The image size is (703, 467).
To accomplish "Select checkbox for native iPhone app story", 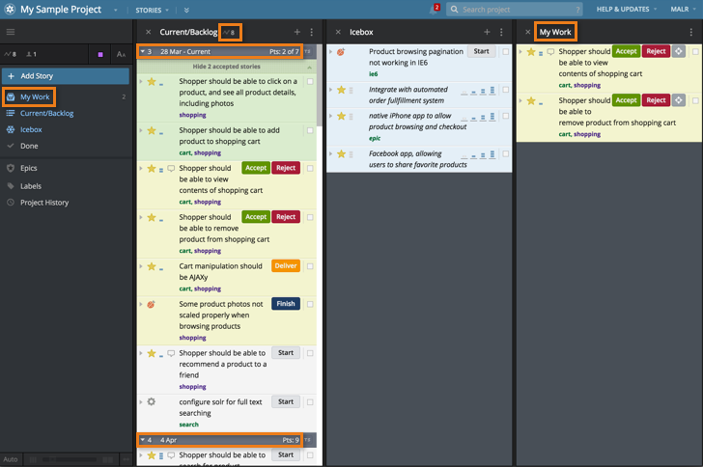I will tap(505, 116).
